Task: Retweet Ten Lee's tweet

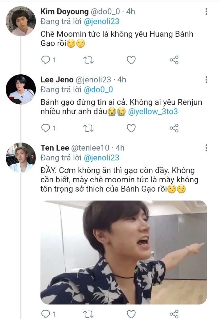Action: pyautogui.click(x=89, y=314)
